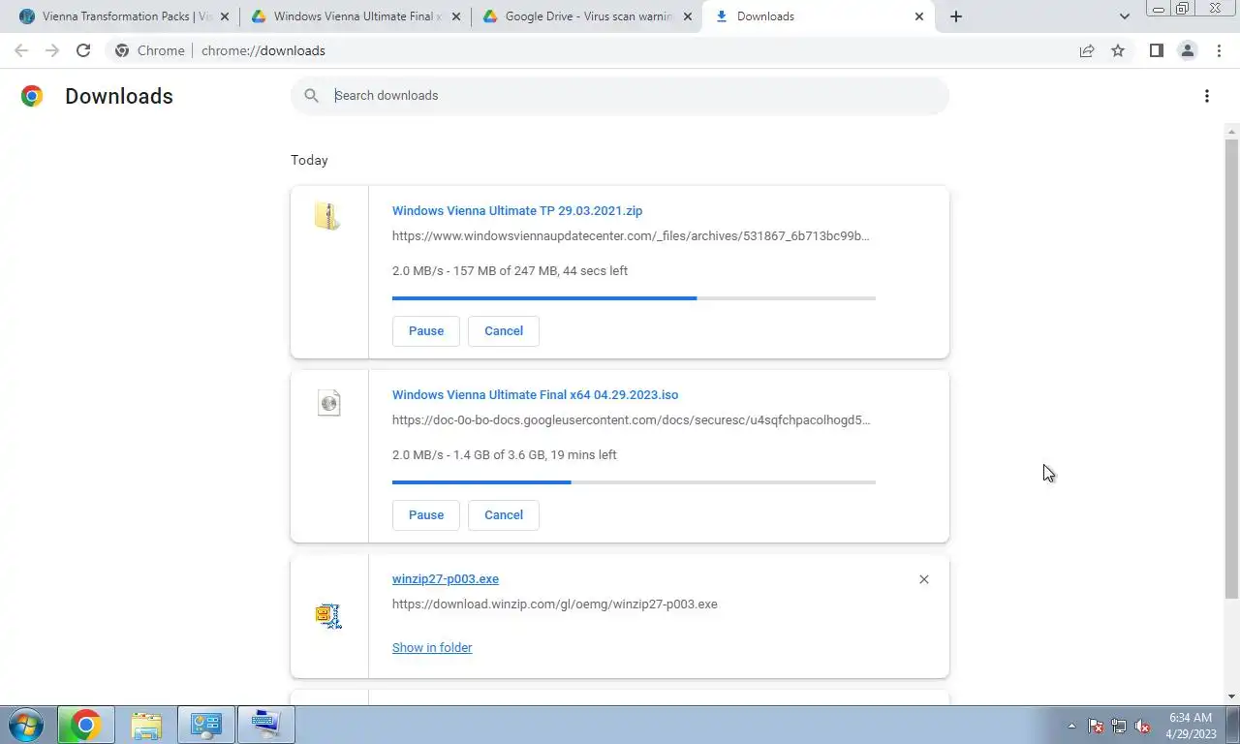Click the googleusercontent.com source URL text

pos(631,419)
